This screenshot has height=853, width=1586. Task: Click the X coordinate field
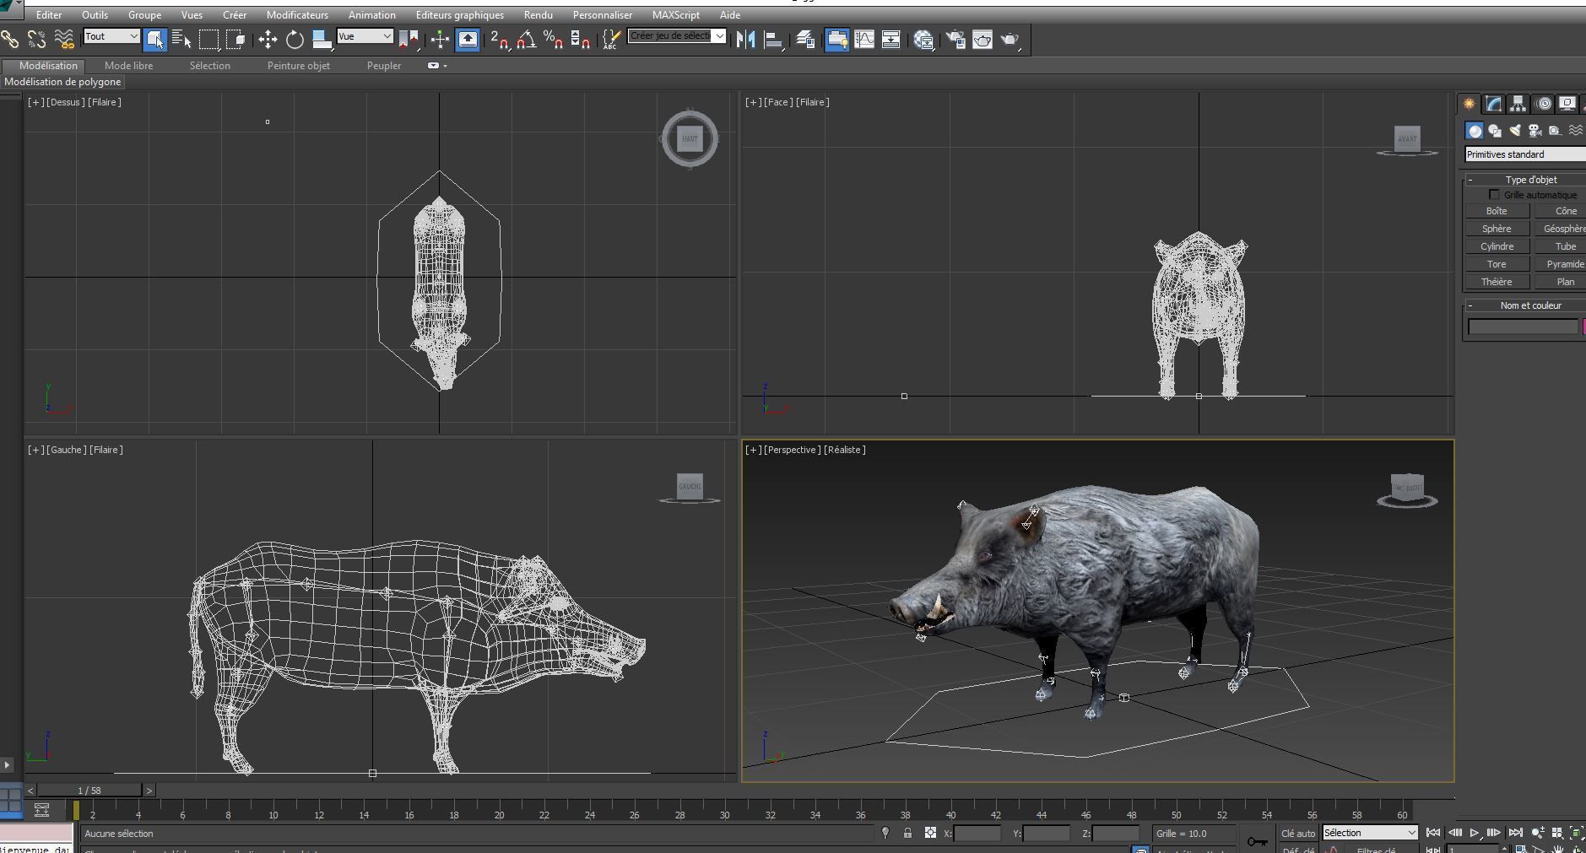[x=977, y=833]
